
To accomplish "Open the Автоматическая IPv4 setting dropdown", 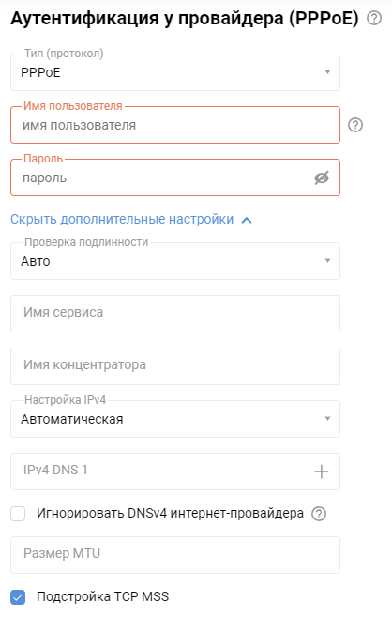I will click(175, 419).
